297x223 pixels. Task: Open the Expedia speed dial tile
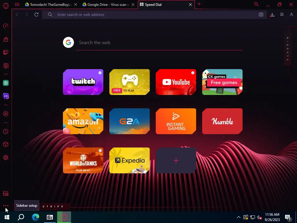130,160
